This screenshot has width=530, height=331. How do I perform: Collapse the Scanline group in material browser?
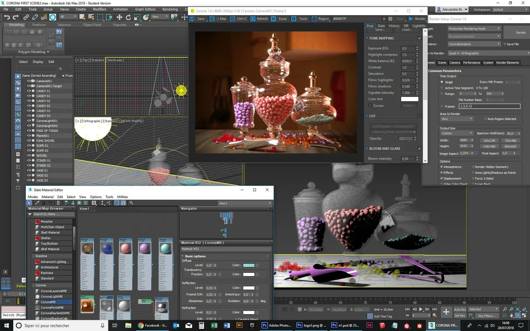tap(34, 256)
